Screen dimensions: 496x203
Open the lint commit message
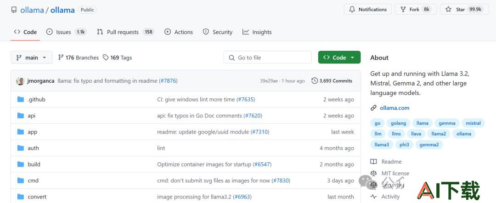[161, 148]
